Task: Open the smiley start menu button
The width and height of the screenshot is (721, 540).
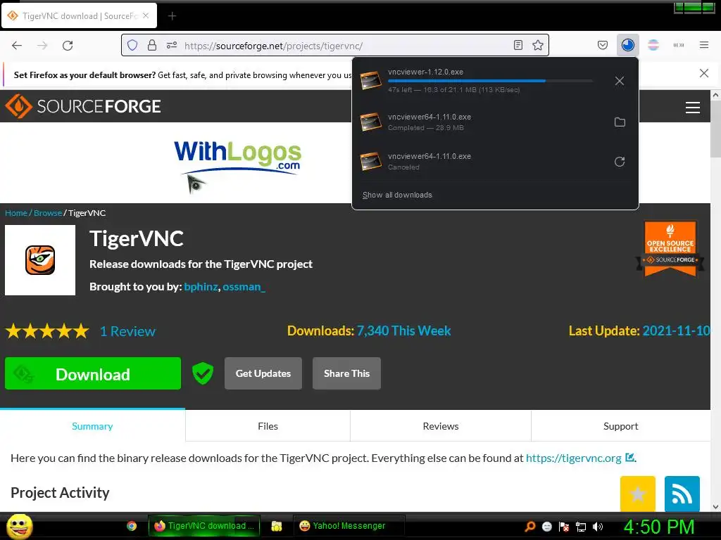Action: click(x=20, y=526)
